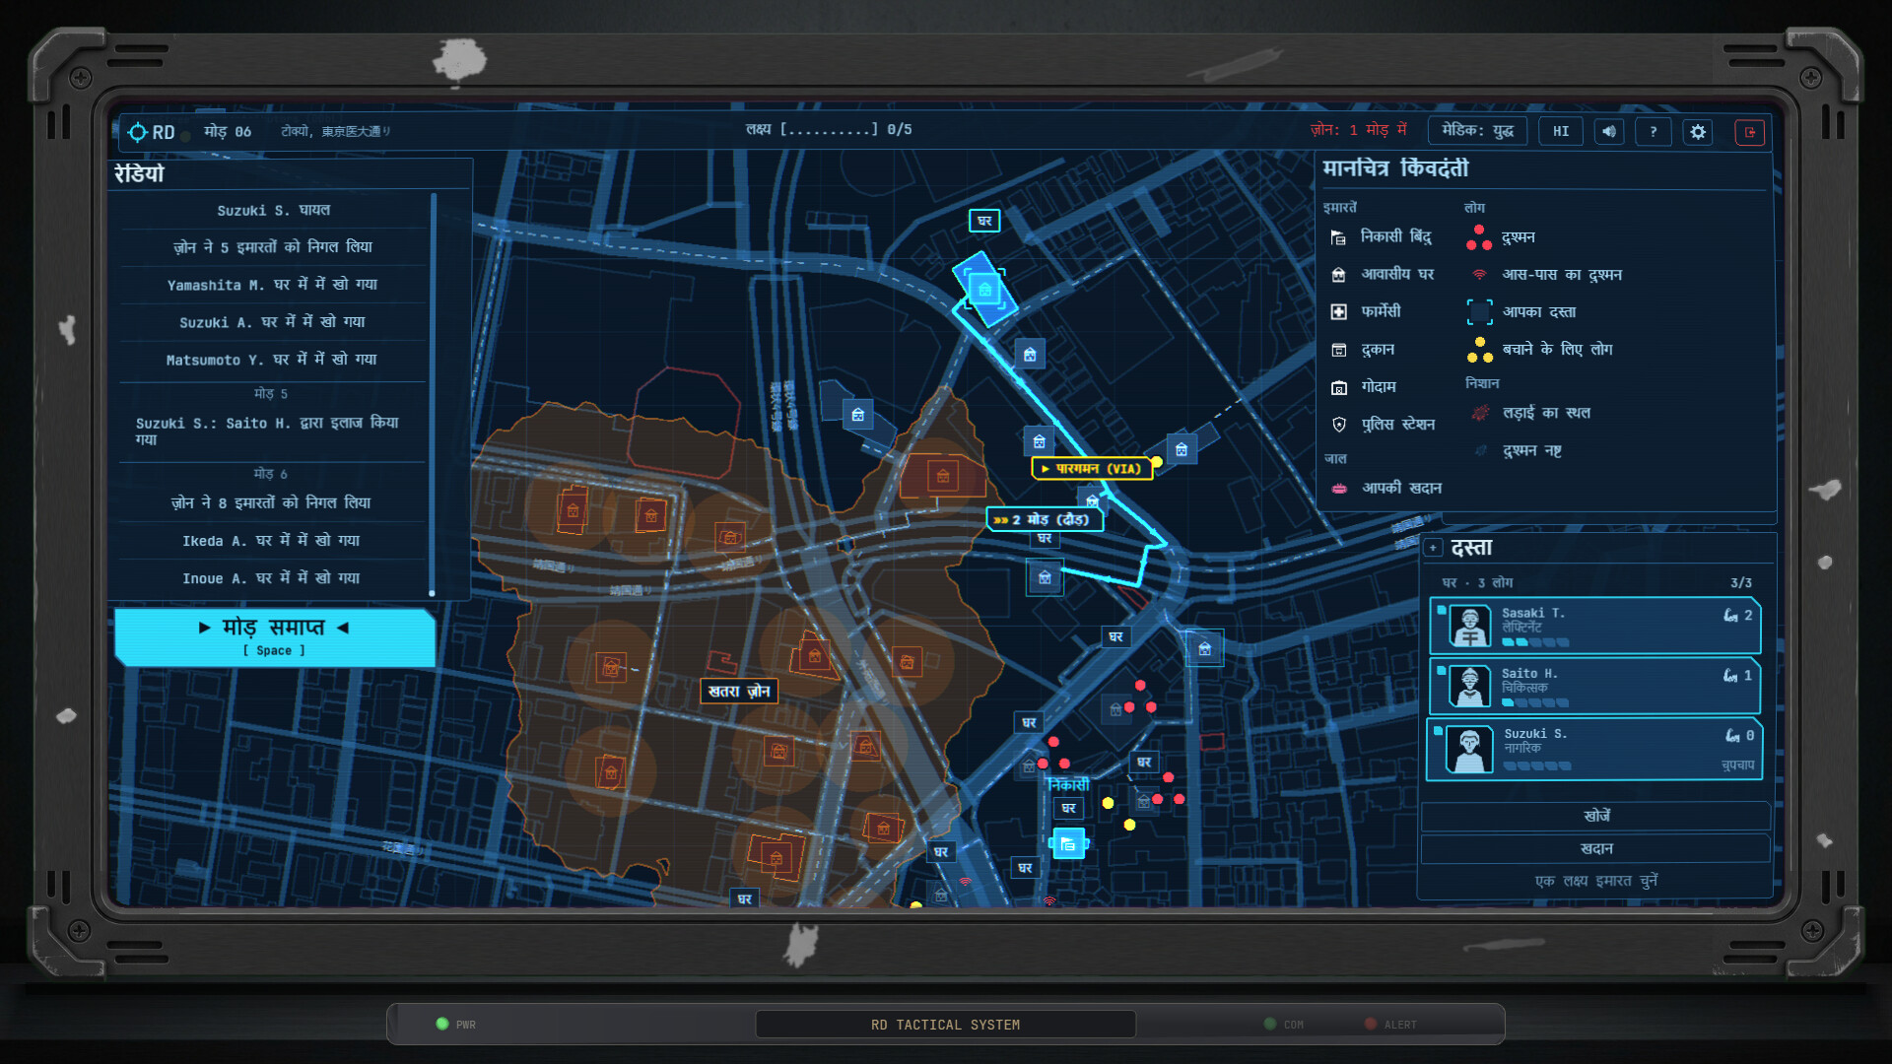Screen dimensions: 1892x1064
Task: Click the RD crosshair logo
Action: [152, 132]
